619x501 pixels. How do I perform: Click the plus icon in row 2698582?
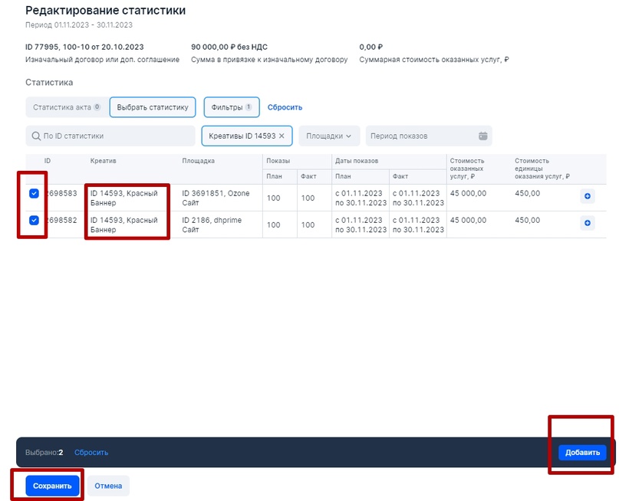(587, 223)
